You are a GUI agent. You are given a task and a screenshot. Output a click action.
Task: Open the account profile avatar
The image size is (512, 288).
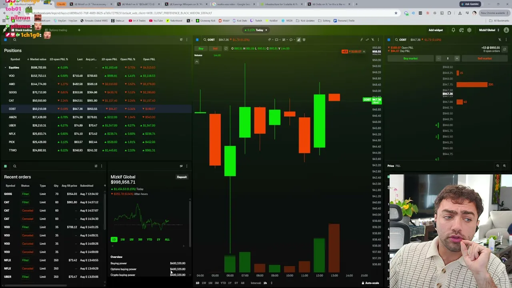(x=506, y=30)
